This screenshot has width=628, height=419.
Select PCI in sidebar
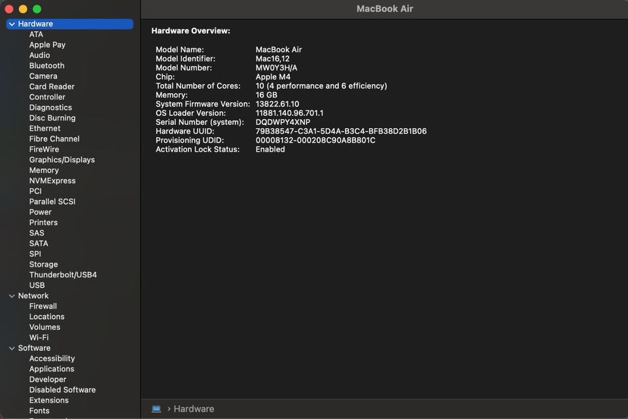35,191
